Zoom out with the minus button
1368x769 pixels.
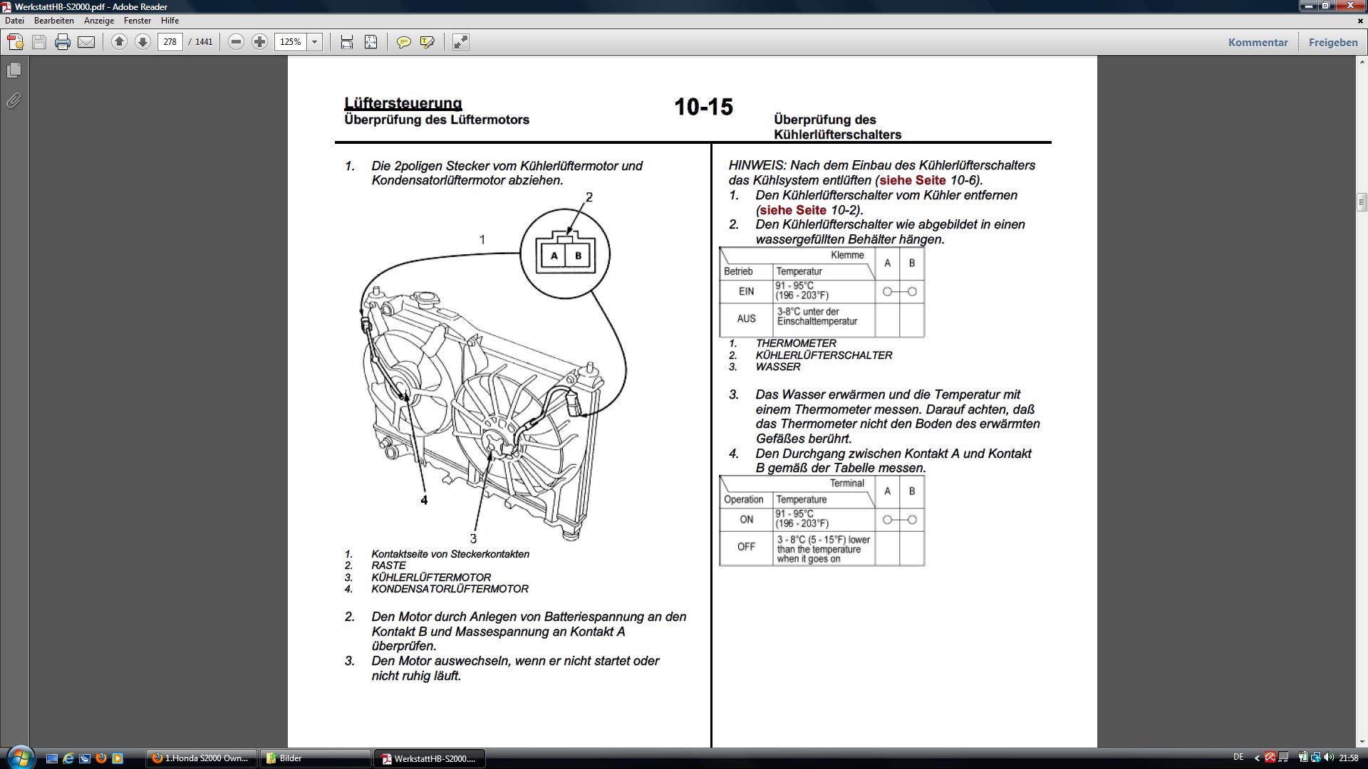tap(236, 42)
